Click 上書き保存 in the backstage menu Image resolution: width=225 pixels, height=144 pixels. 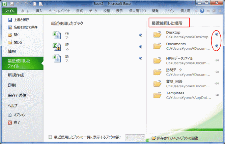point(19,20)
